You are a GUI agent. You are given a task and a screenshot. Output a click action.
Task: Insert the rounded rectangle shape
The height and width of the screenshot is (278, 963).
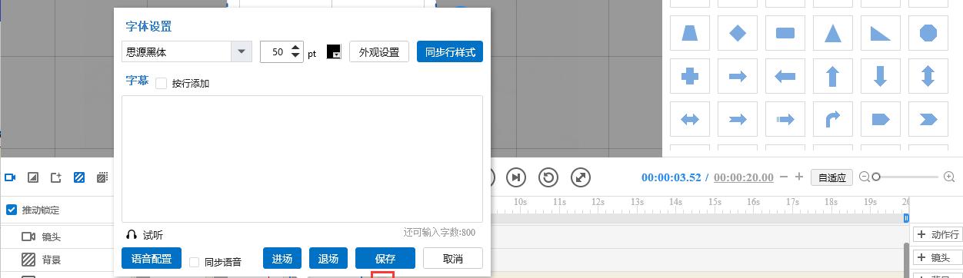pos(785,33)
